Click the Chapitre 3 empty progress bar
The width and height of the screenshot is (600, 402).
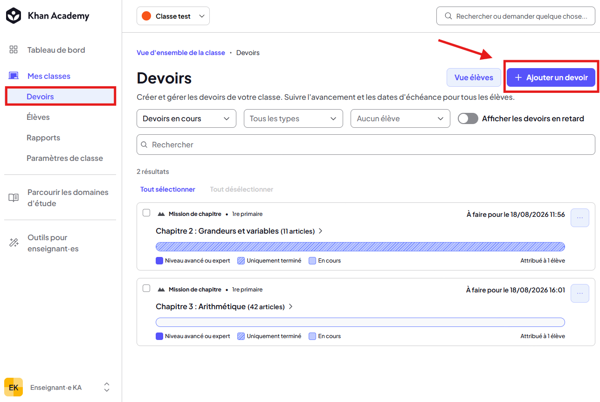tap(360, 322)
